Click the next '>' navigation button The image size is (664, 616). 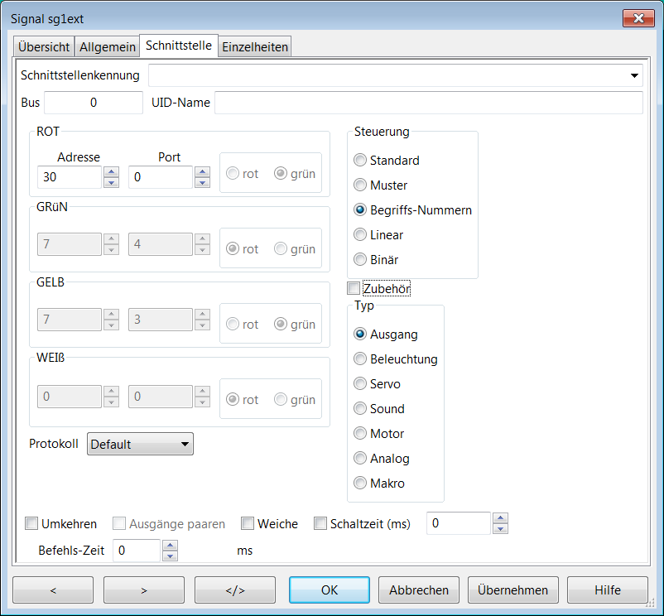click(144, 590)
